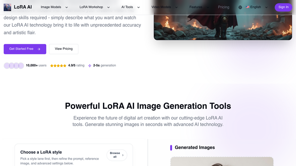Click the Sign In button
Image resolution: width=296 pixels, height=166 pixels.
pos(283,7)
